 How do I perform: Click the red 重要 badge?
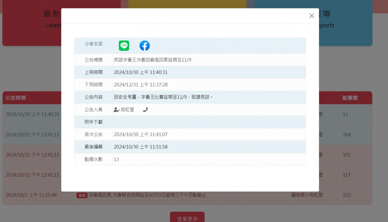[82, 195]
